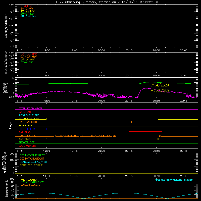Click the REAR_DEC_WEIGHT legend entry
The height and width of the screenshot is (201, 201).
[x=31, y=165]
